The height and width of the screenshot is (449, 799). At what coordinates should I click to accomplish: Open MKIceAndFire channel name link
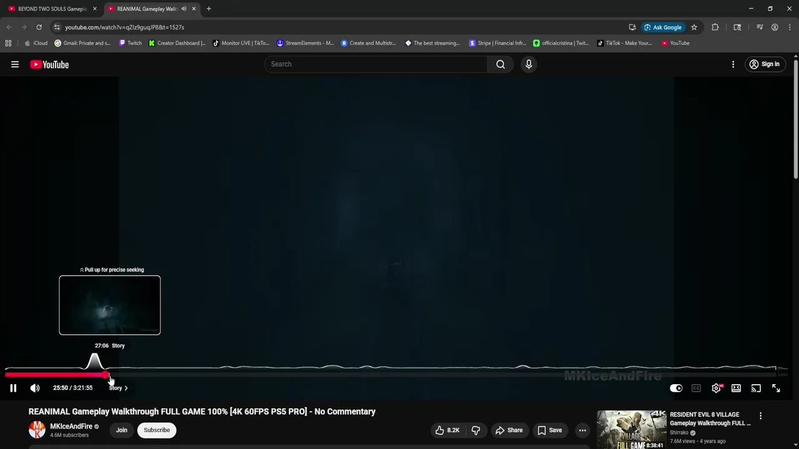pos(71,427)
